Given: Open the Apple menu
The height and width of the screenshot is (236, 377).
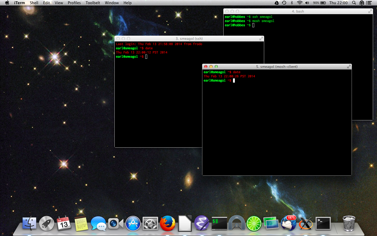Looking at the screenshot, I should [x=7, y=3].
